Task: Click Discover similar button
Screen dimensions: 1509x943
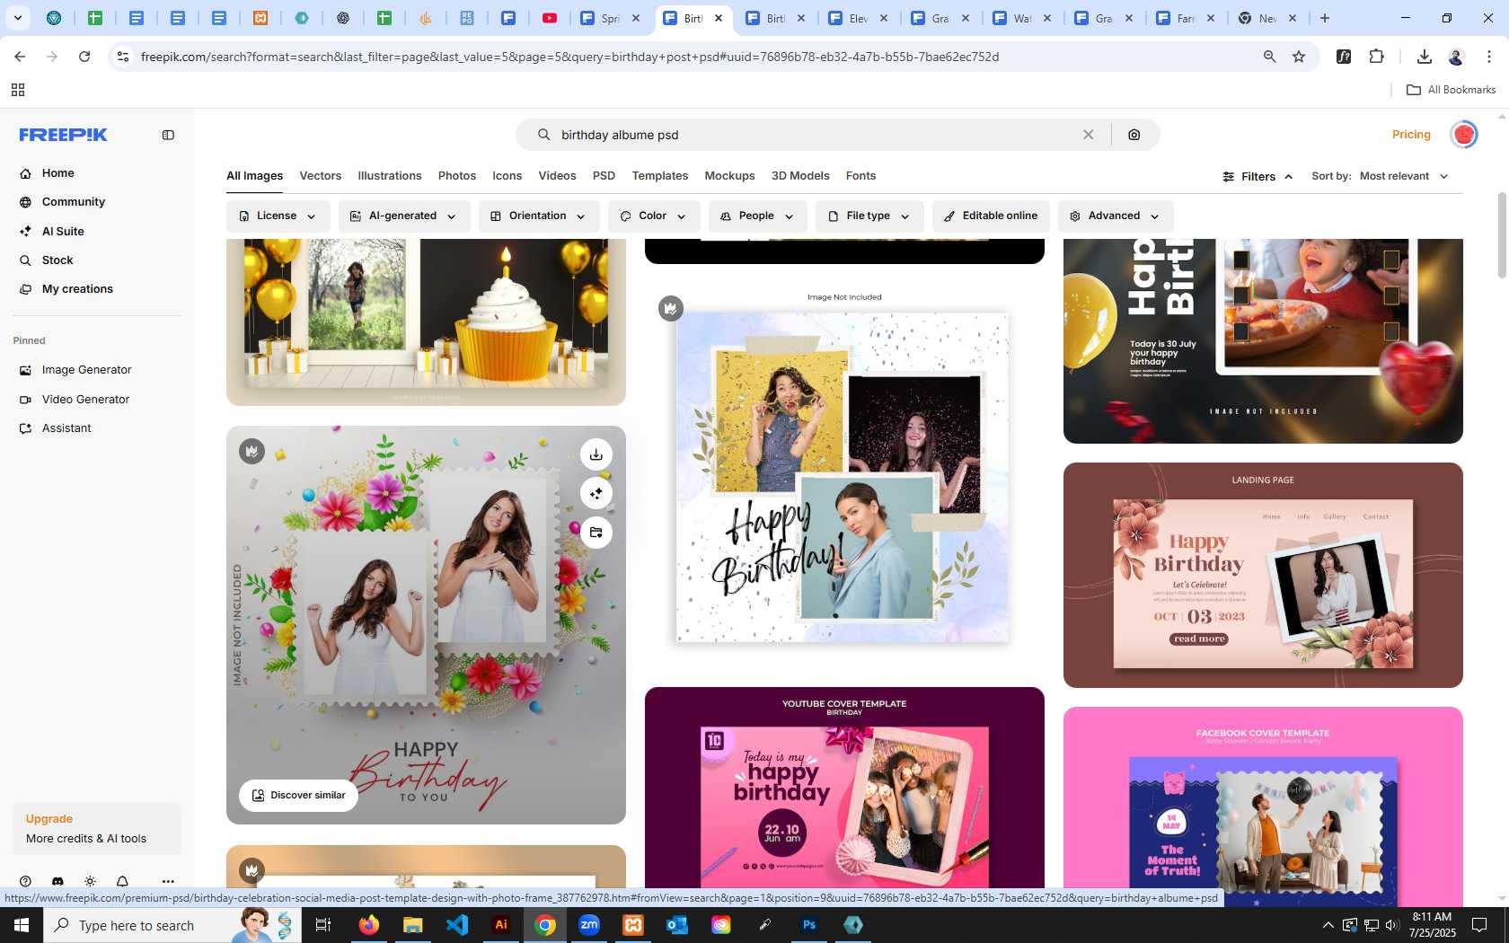Action: point(298,796)
